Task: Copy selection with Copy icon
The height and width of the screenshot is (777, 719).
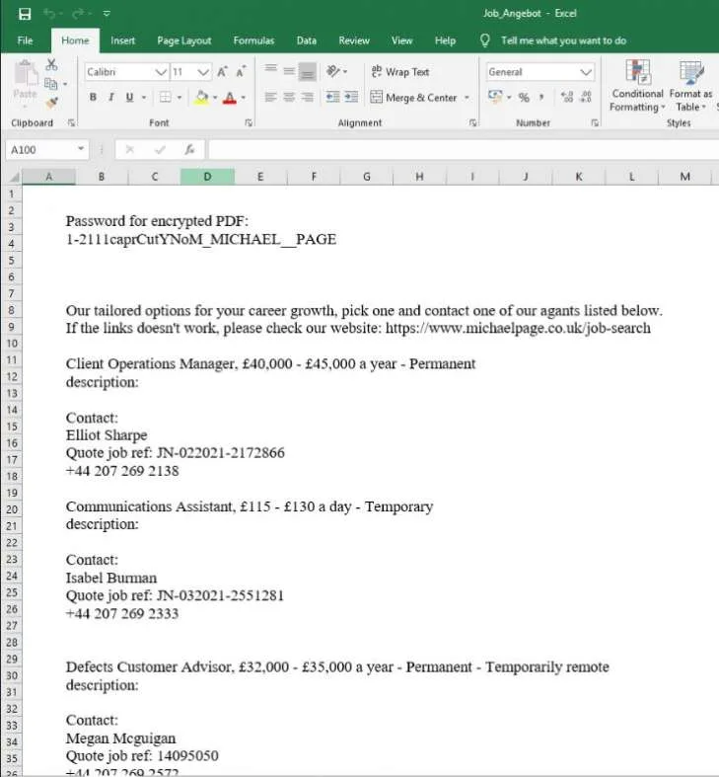Action: [x=50, y=84]
